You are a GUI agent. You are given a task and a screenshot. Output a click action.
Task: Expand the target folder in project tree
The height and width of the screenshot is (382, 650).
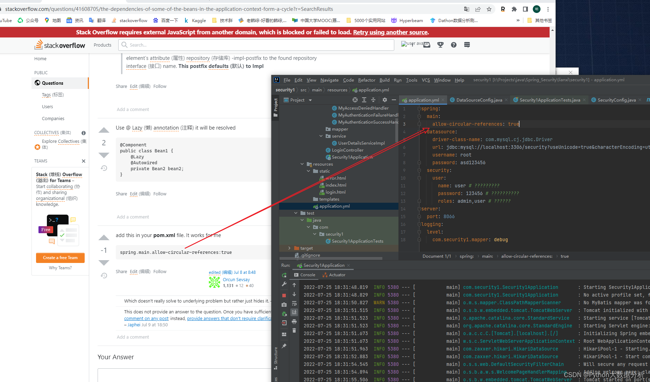tap(289, 248)
